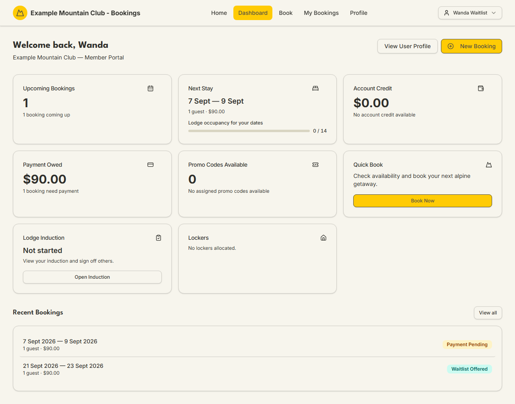Open the Profile nav item
The width and height of the screenshot is (515, 404).
coord(358,13)
